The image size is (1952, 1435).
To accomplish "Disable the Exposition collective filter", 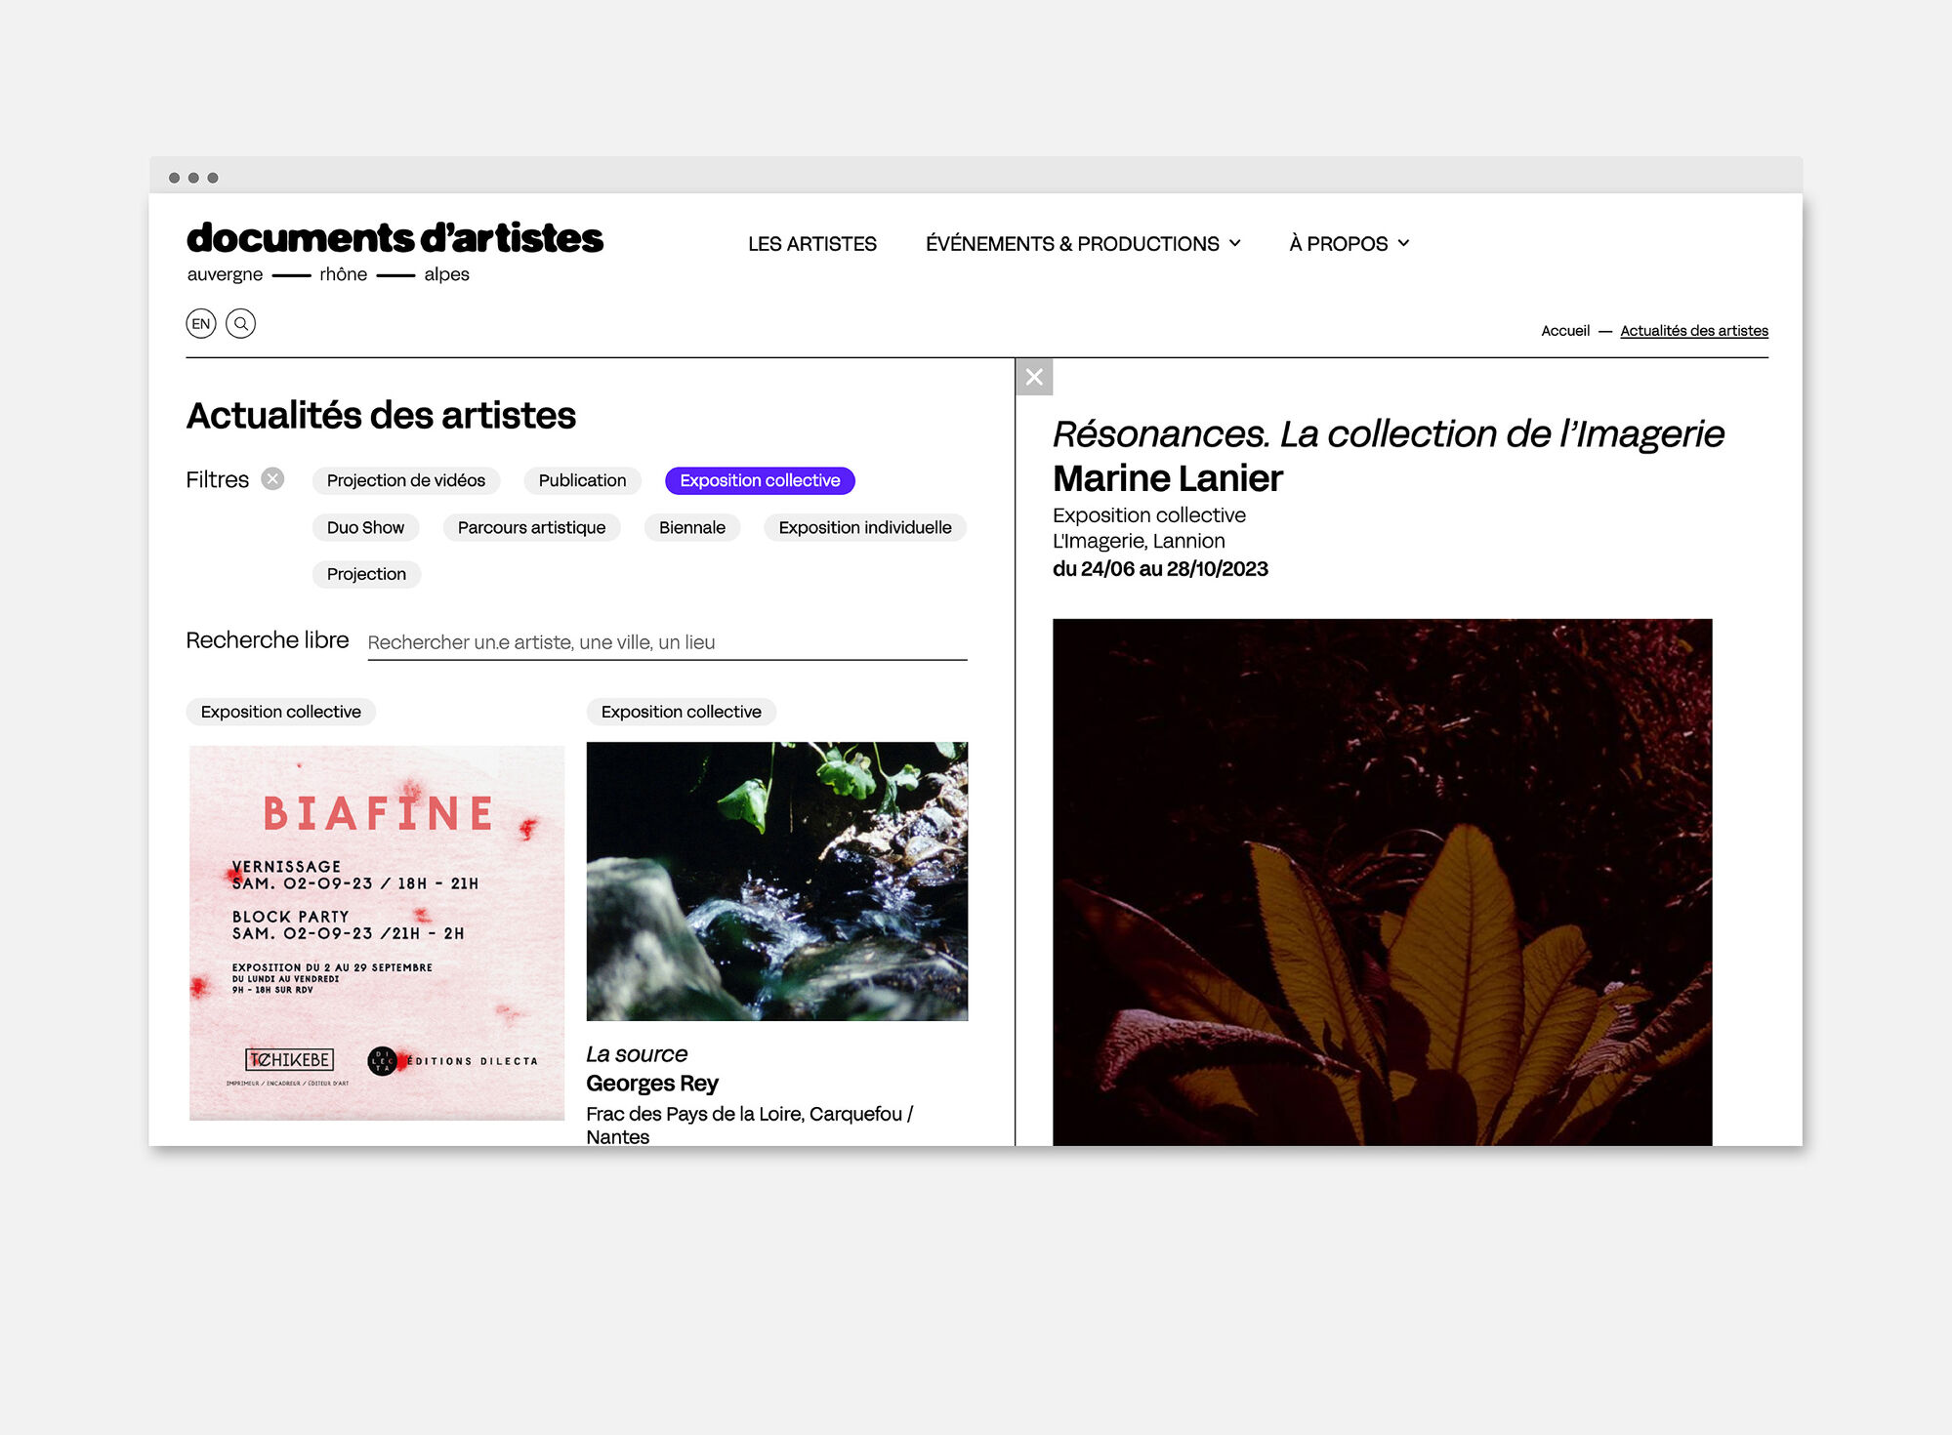I will click(x=760, y=480).
